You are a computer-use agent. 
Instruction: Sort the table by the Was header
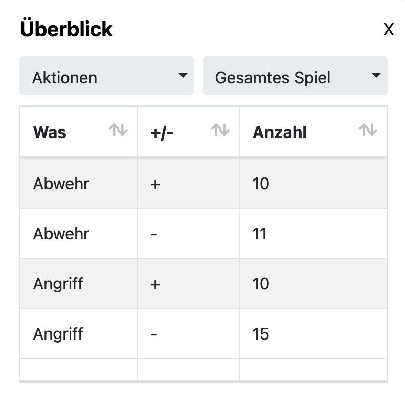(x=50, y=132)
